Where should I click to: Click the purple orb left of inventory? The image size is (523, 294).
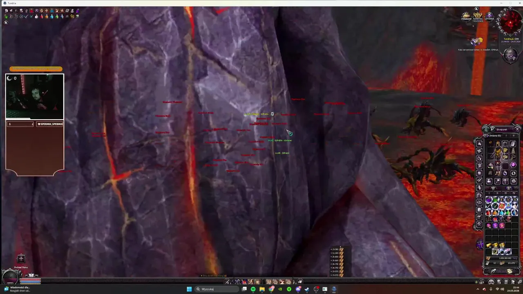pyautogui.click(x=480, y=245)
